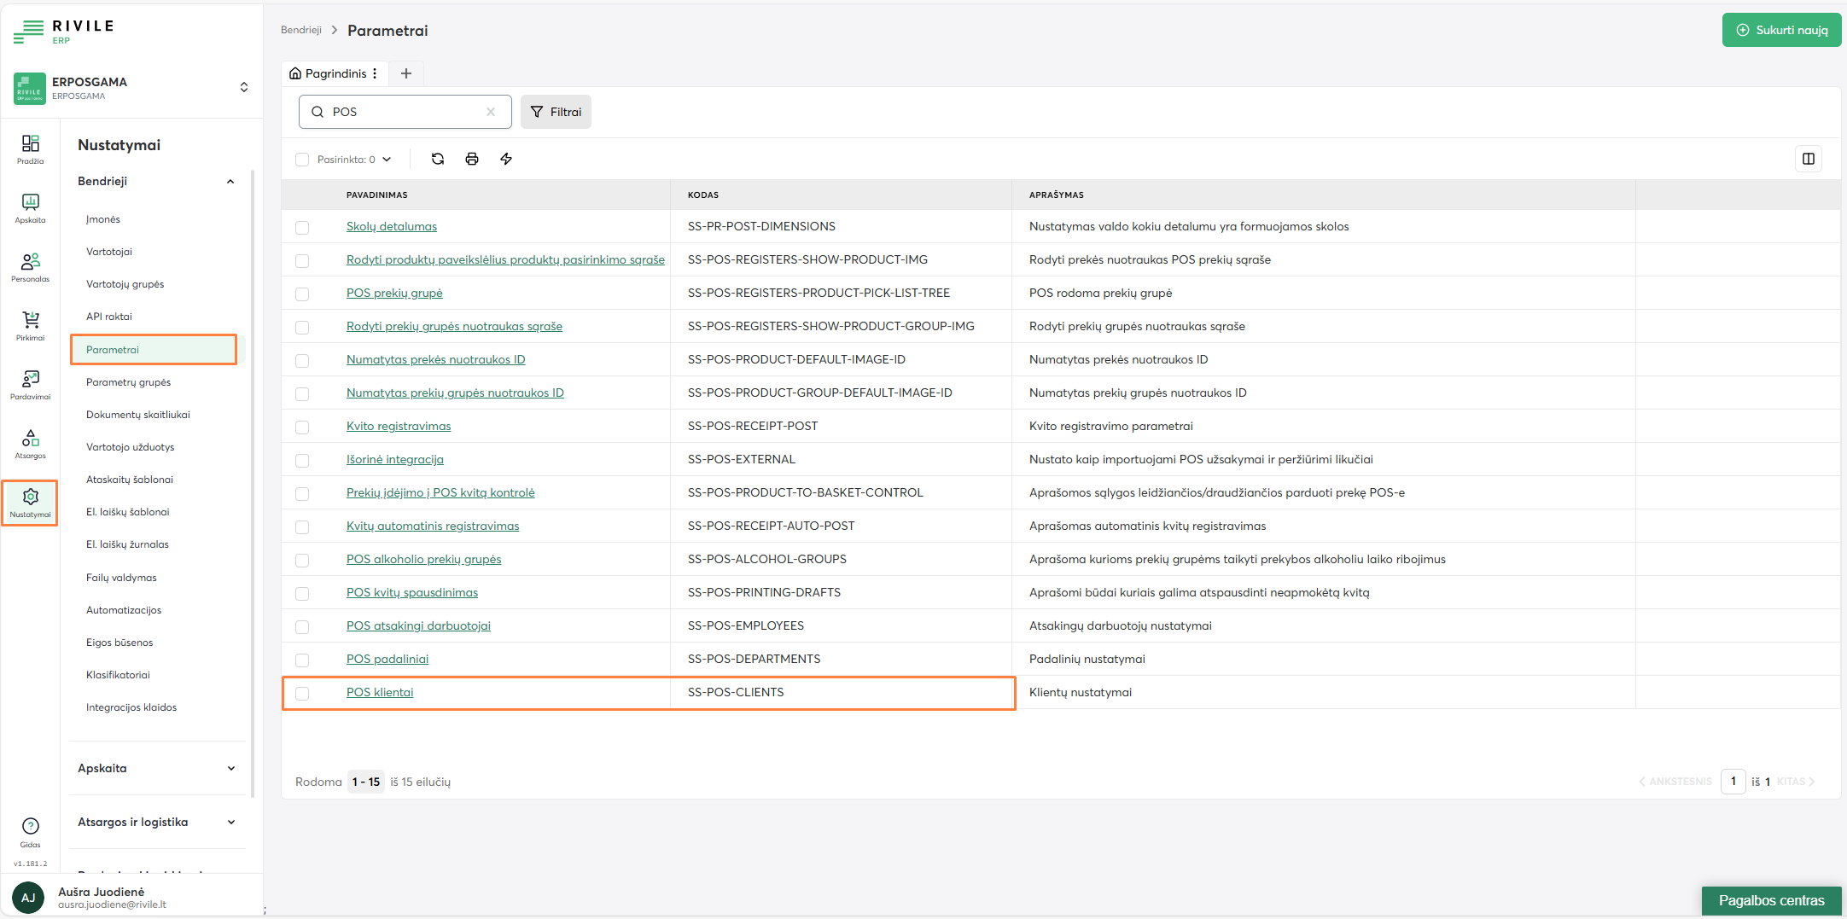Image resolution: width=1847 pixels, height=919 pixels.
Task: Open the column layout settings icon
Action: click(x=1808, y=159)
